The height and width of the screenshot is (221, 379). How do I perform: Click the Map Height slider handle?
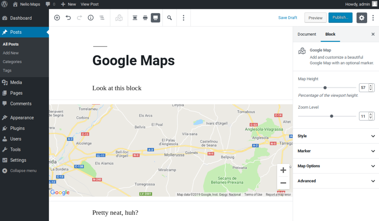(325, 88)
